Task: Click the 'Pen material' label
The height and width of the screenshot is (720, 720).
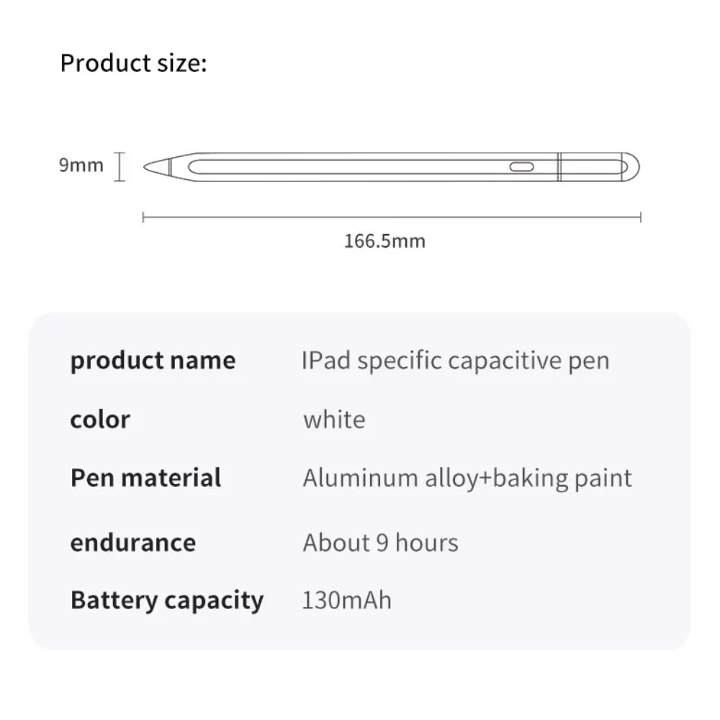Action: (145, 478)
